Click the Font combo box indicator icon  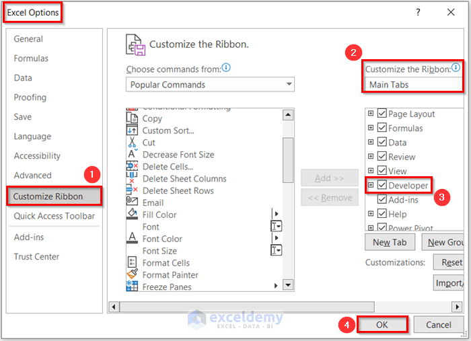277,227
